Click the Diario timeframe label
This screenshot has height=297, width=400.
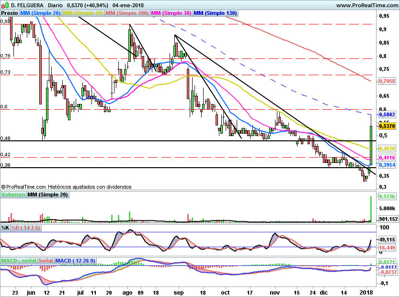[57, 5]
